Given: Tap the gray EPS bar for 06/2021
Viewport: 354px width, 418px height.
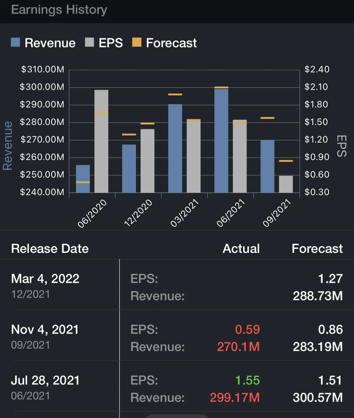Looking at the screenshot, I should tap(240, 156).
